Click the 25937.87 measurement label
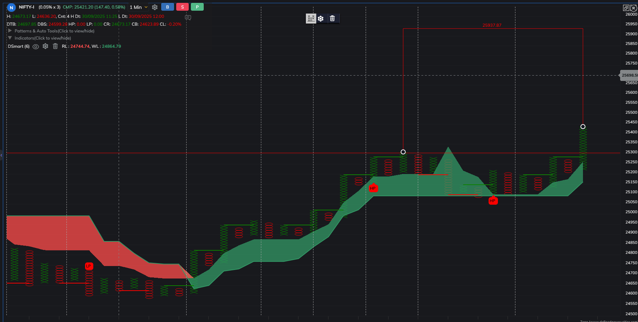Screen dimensions: 638x322 point(492,25)
